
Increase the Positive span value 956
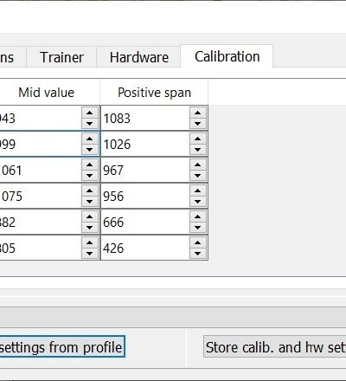(198, 190)
